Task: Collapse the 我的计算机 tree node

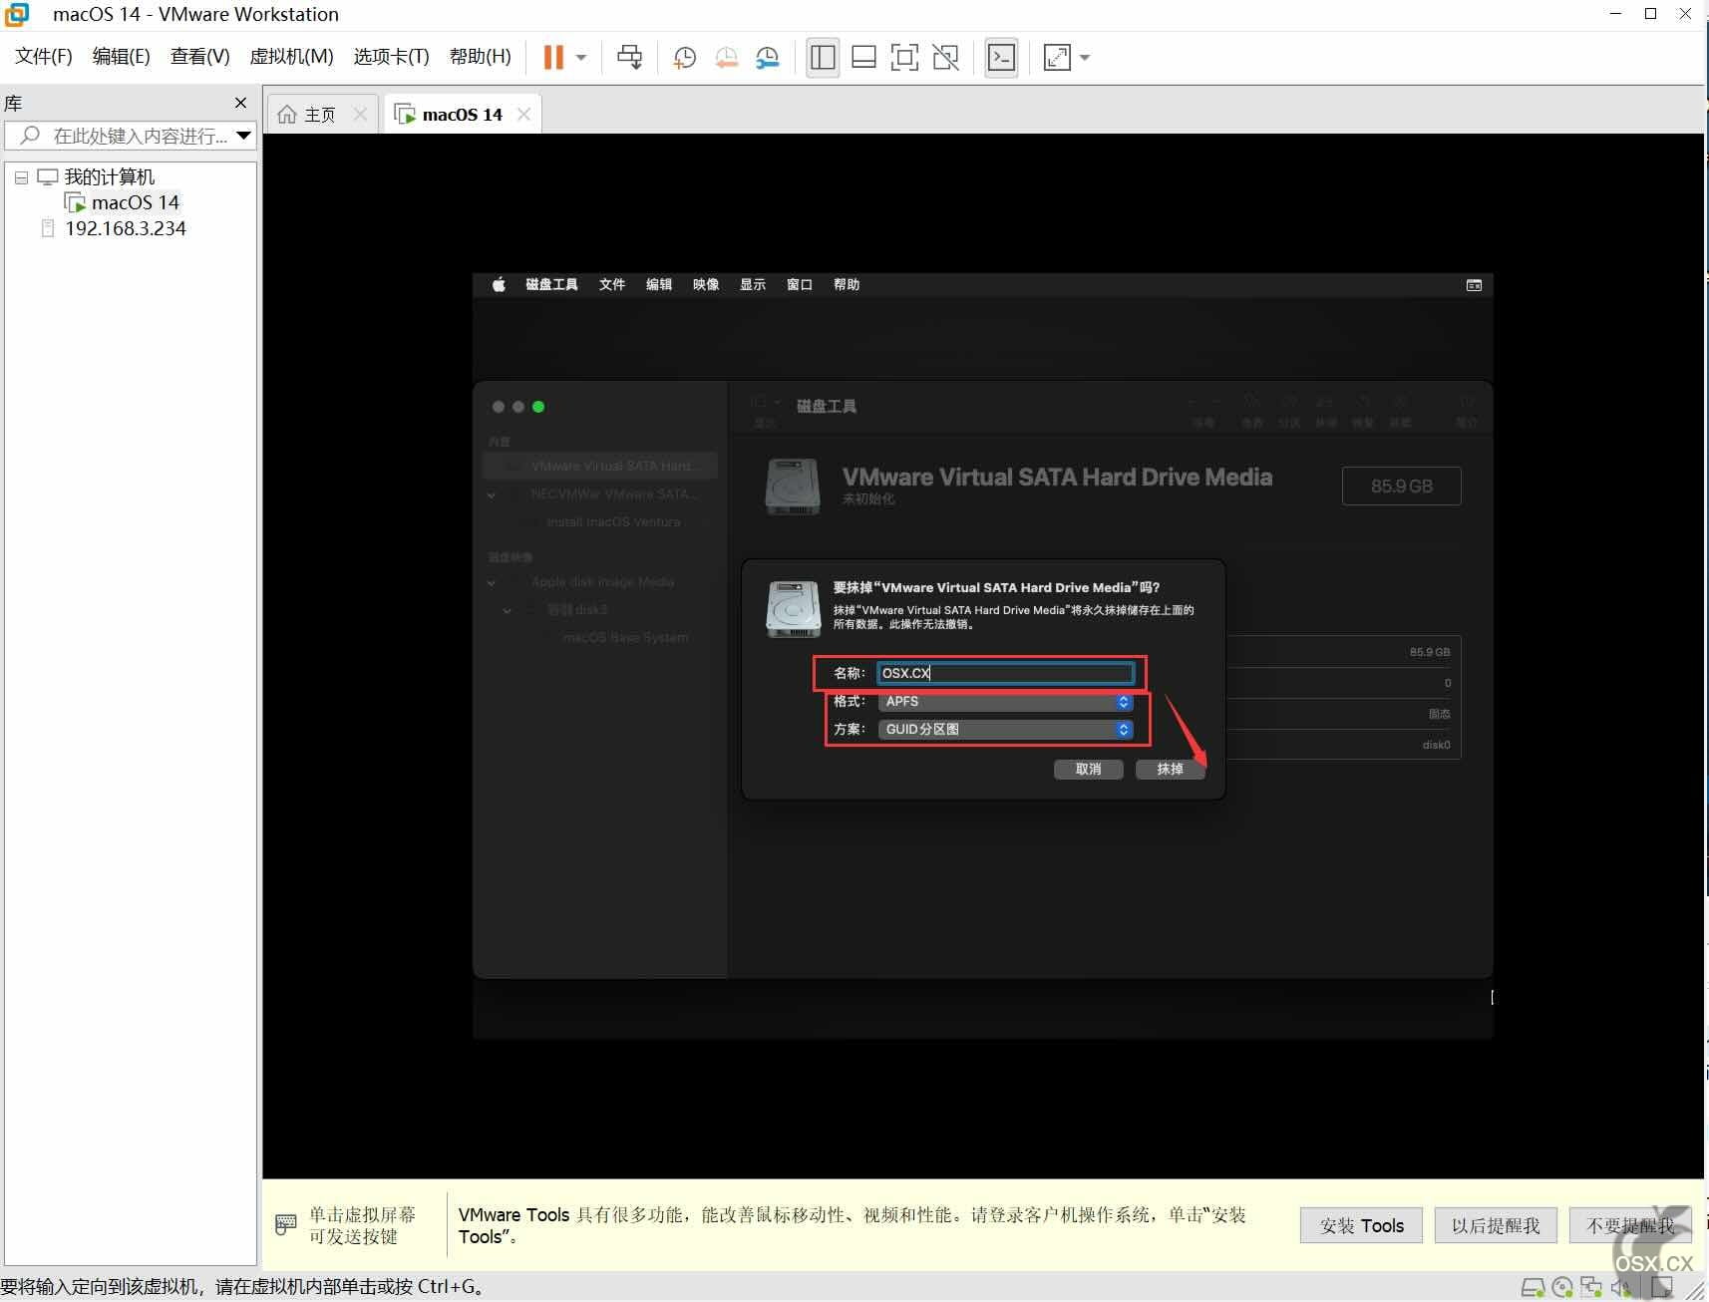Action: click(x=21, y=177)
